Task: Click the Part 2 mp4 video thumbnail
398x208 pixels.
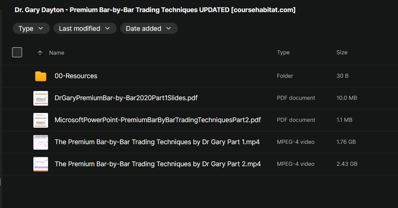Action: point(41,164)
